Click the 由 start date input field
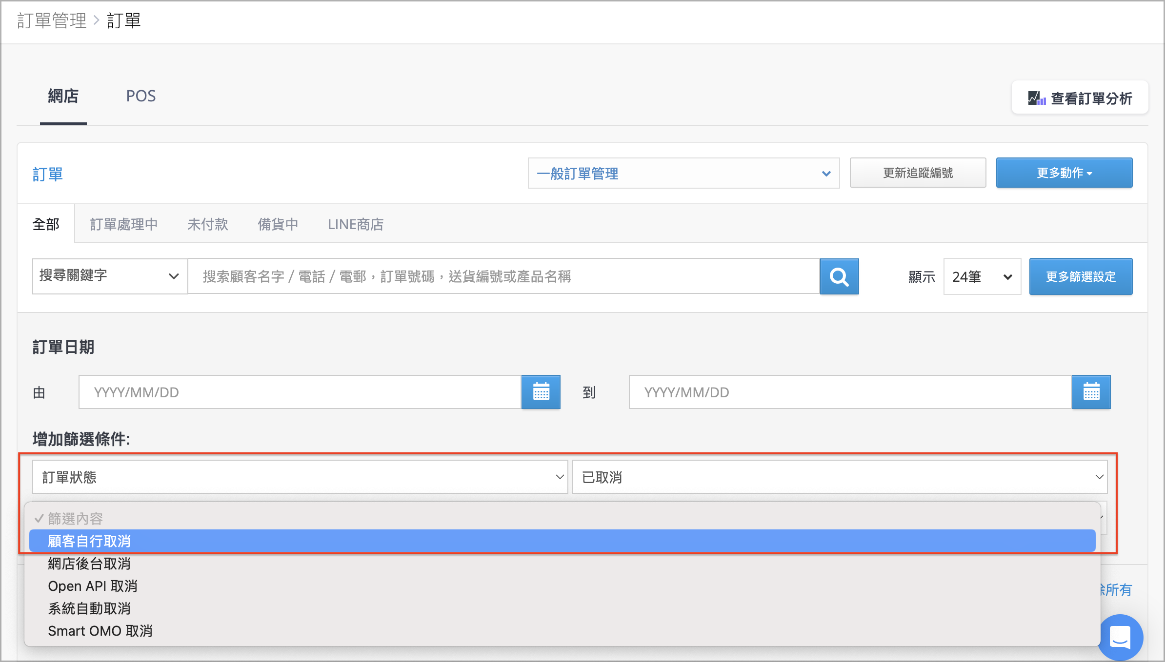Screen dimensions: 1165x662 click(x=300, y=392)
